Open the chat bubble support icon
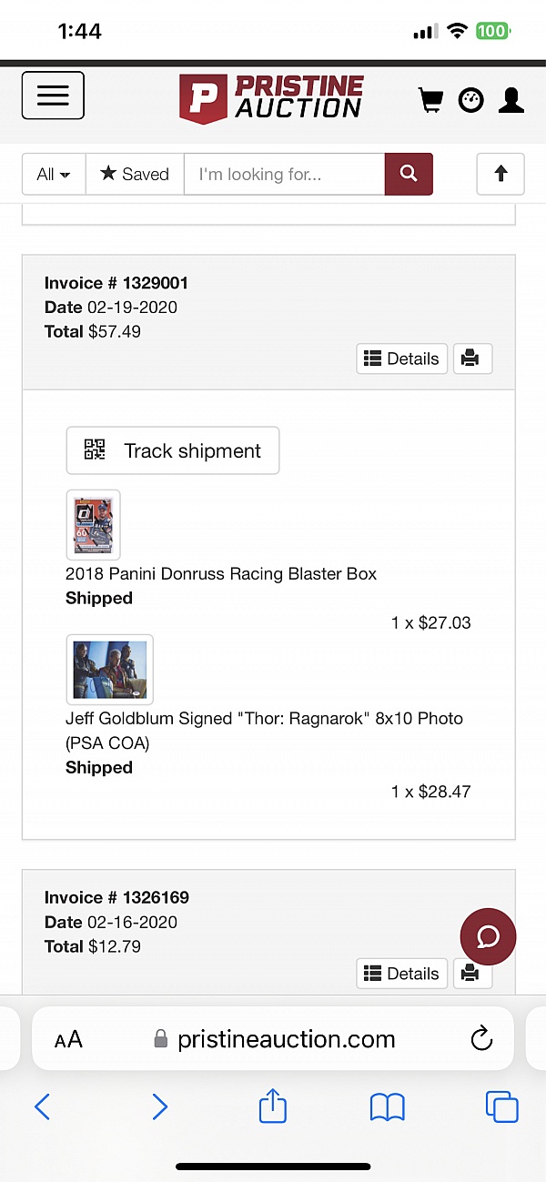This screenshot has height=1182, width=546. 488,936
